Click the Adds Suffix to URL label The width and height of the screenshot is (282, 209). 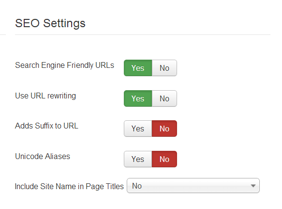point(46,126)
